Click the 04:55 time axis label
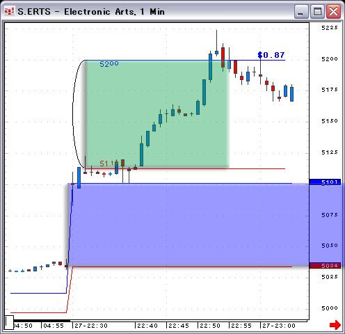This screenshot has width=345, height=334. (x=54, y=326)
